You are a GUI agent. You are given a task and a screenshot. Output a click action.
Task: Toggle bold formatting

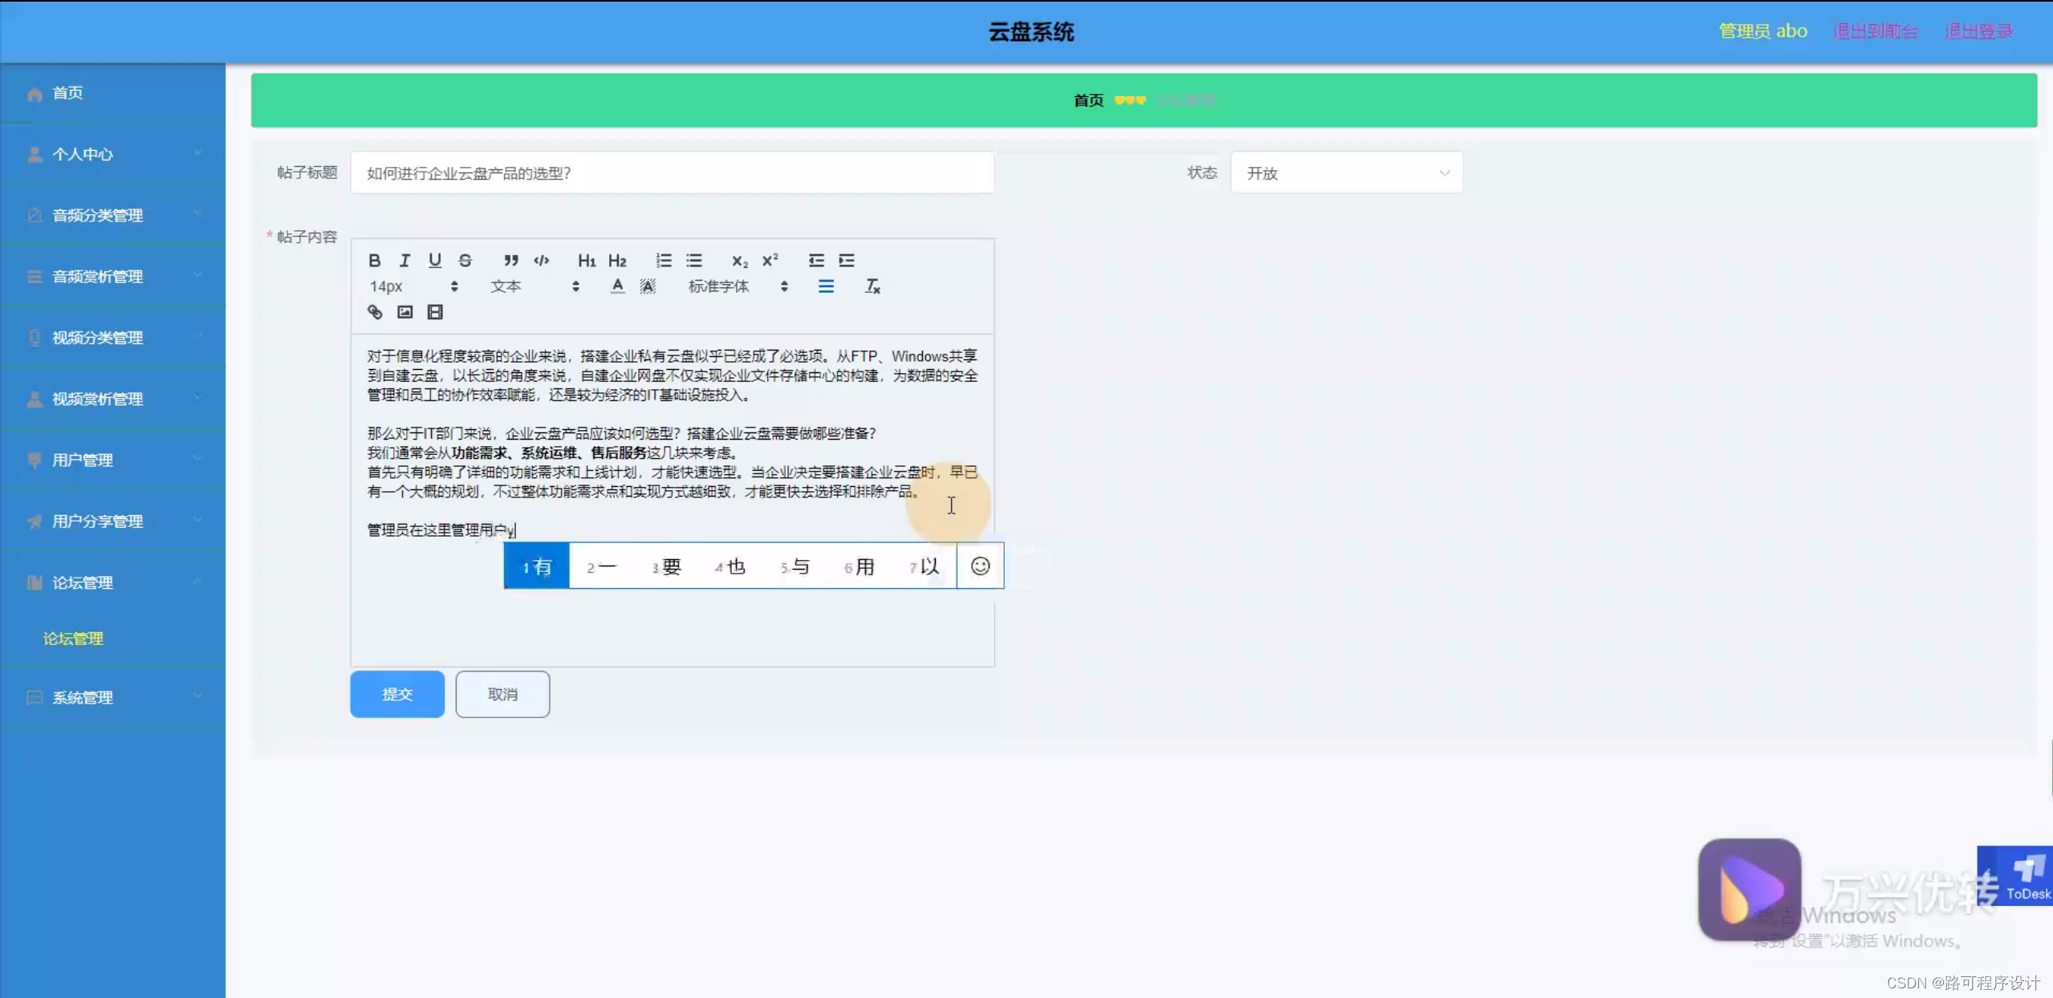point(374,260)
